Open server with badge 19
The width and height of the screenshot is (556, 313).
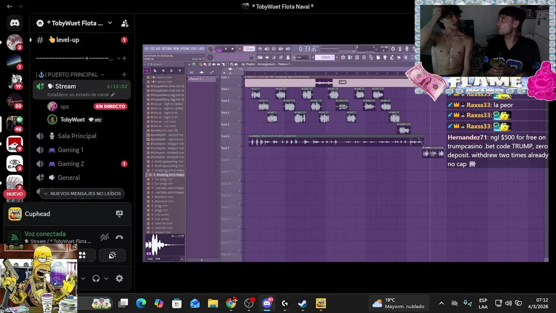[x=14, y=81]
